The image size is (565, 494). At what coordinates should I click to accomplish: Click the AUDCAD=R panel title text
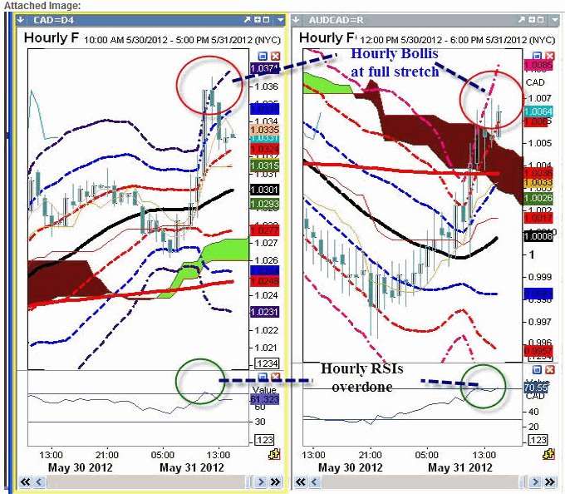point(336,20)
